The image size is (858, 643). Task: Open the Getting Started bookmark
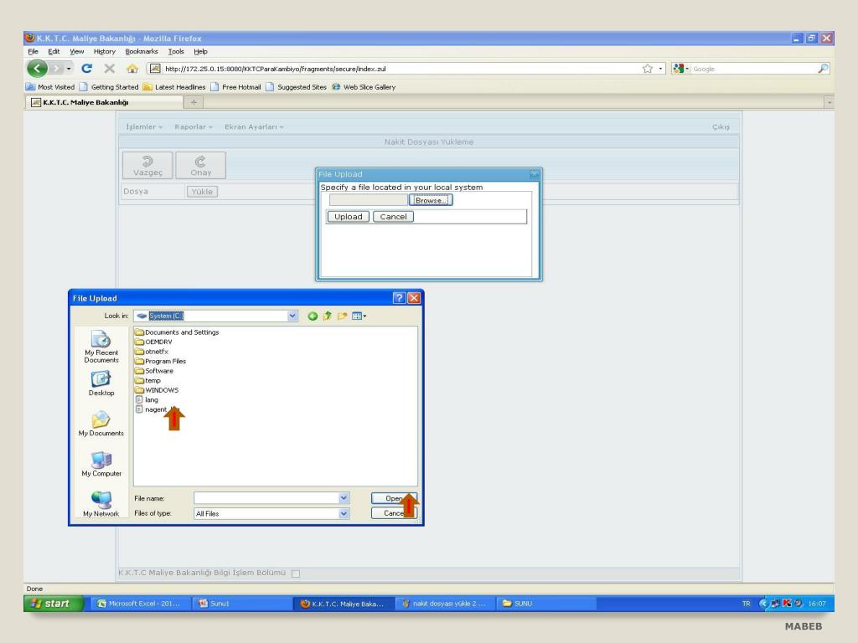(x=109, y=87)
